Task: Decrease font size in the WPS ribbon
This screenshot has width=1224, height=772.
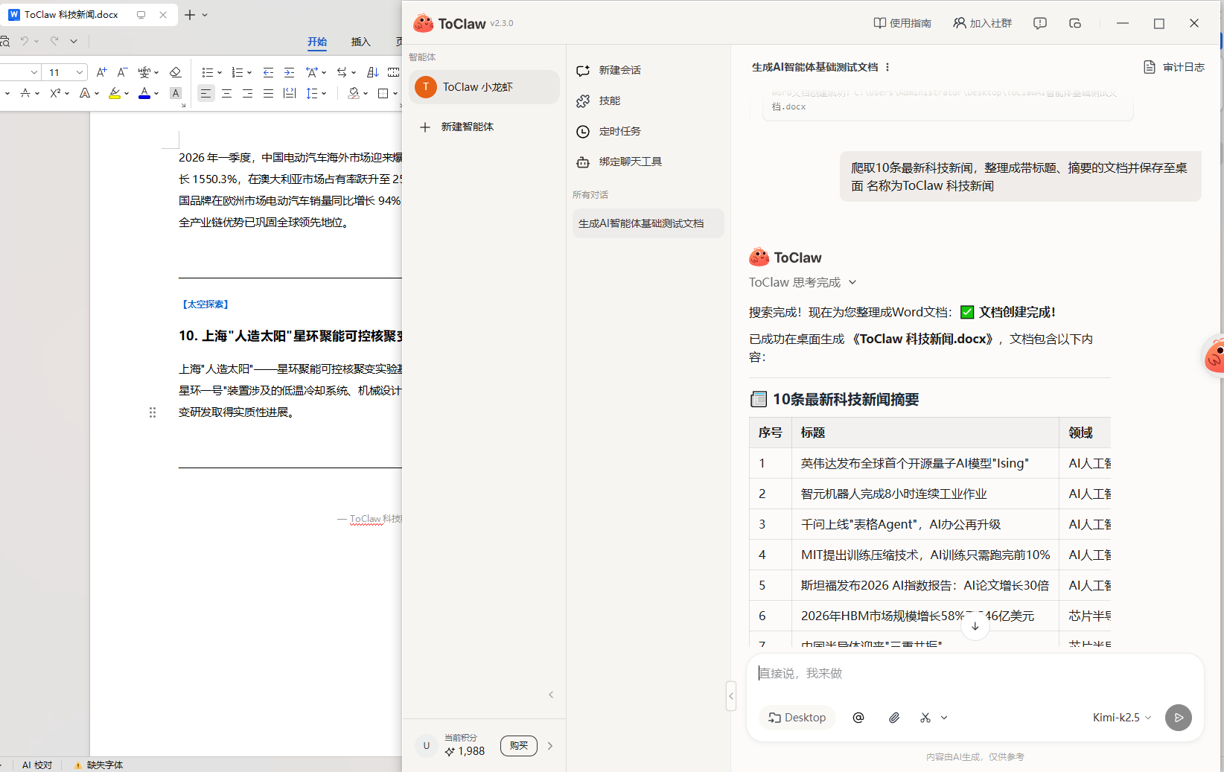Action: 122,72
